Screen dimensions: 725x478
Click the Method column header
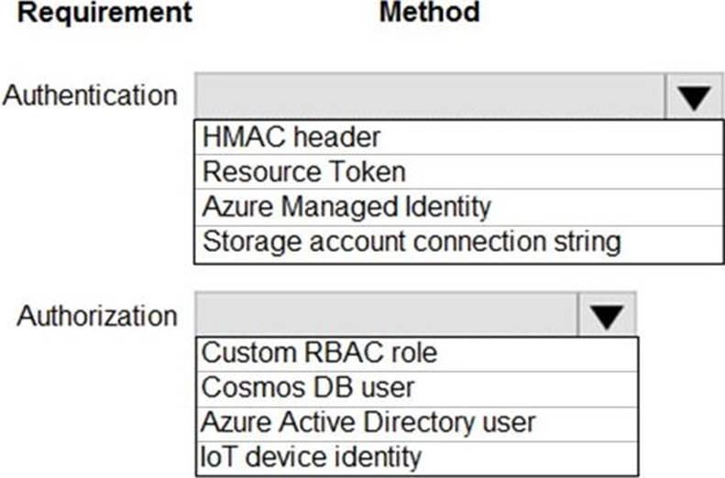pos(429,13)
